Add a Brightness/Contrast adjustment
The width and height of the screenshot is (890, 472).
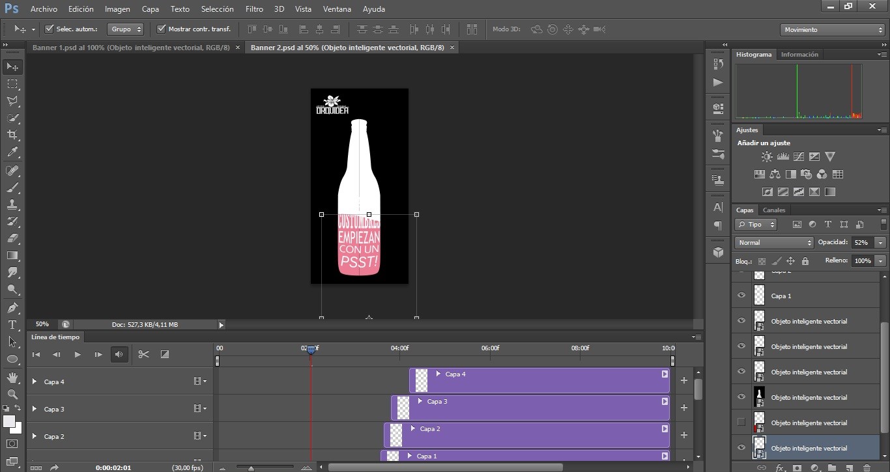[x=767, y=157]
